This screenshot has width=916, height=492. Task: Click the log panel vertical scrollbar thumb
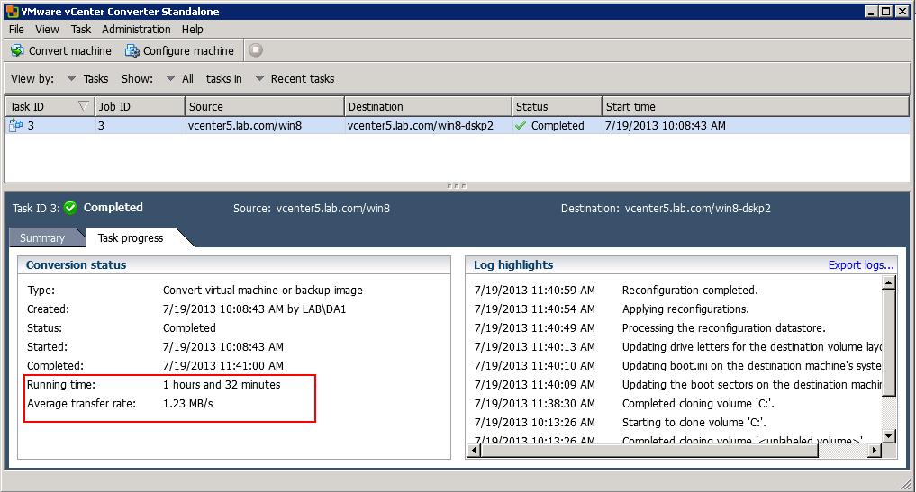(889, 344)
